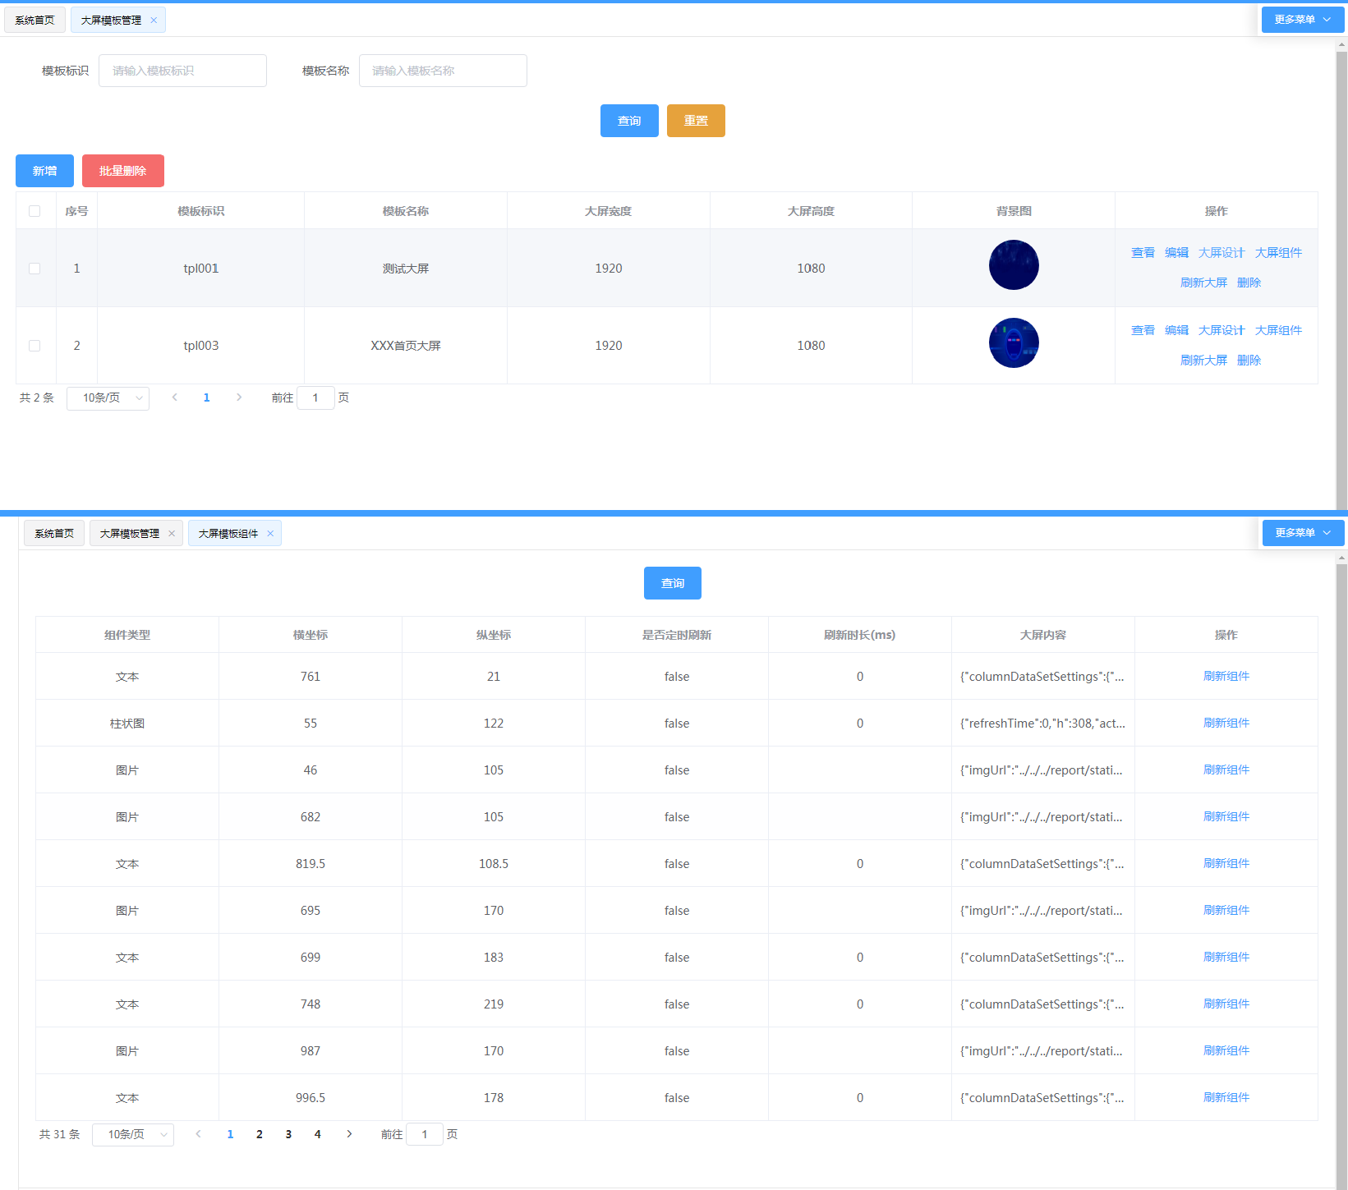Viewport: 1348px width, 1190px height.
Task: Open 大屏设计 for tpl001
Action: tap(1221, 253)
